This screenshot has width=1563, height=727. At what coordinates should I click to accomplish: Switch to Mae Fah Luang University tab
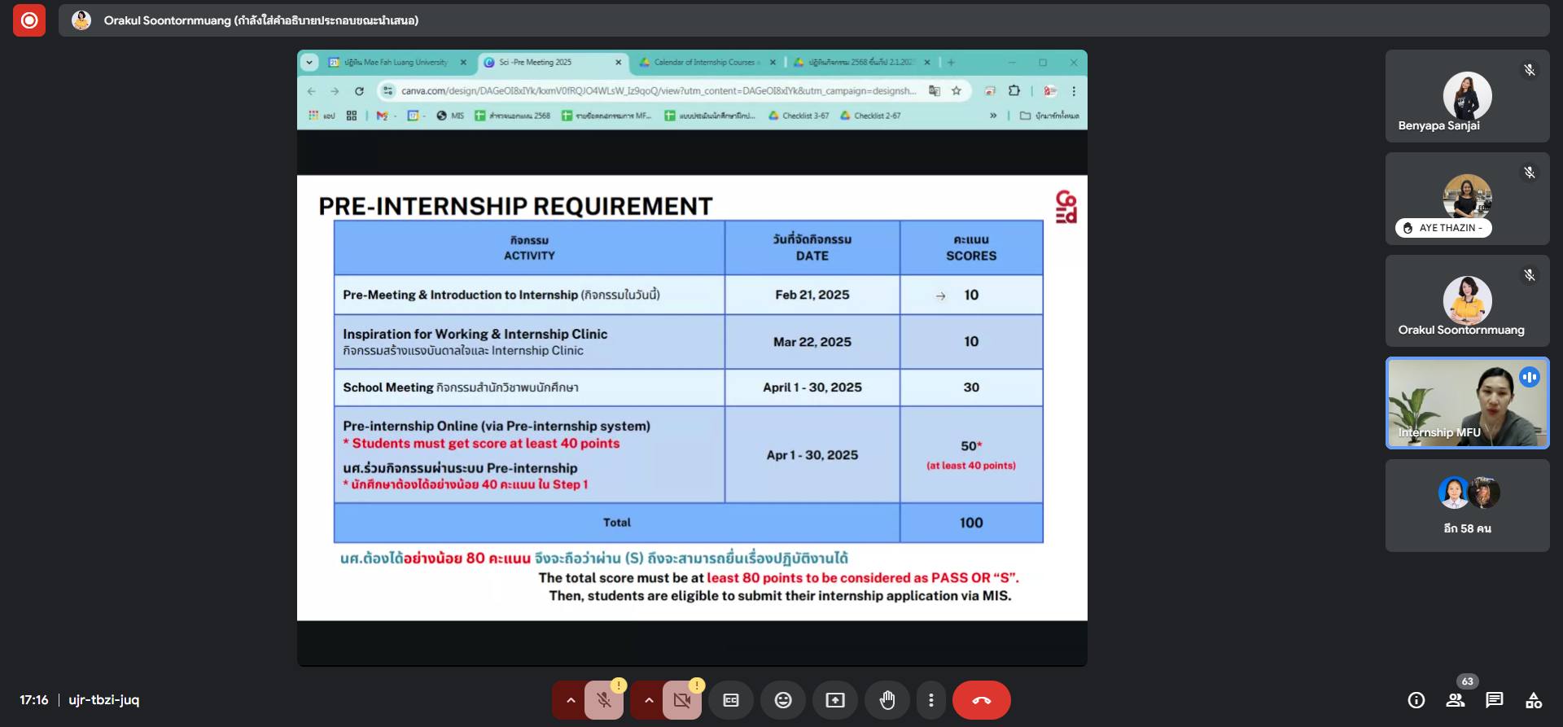(x=395, y=62)
